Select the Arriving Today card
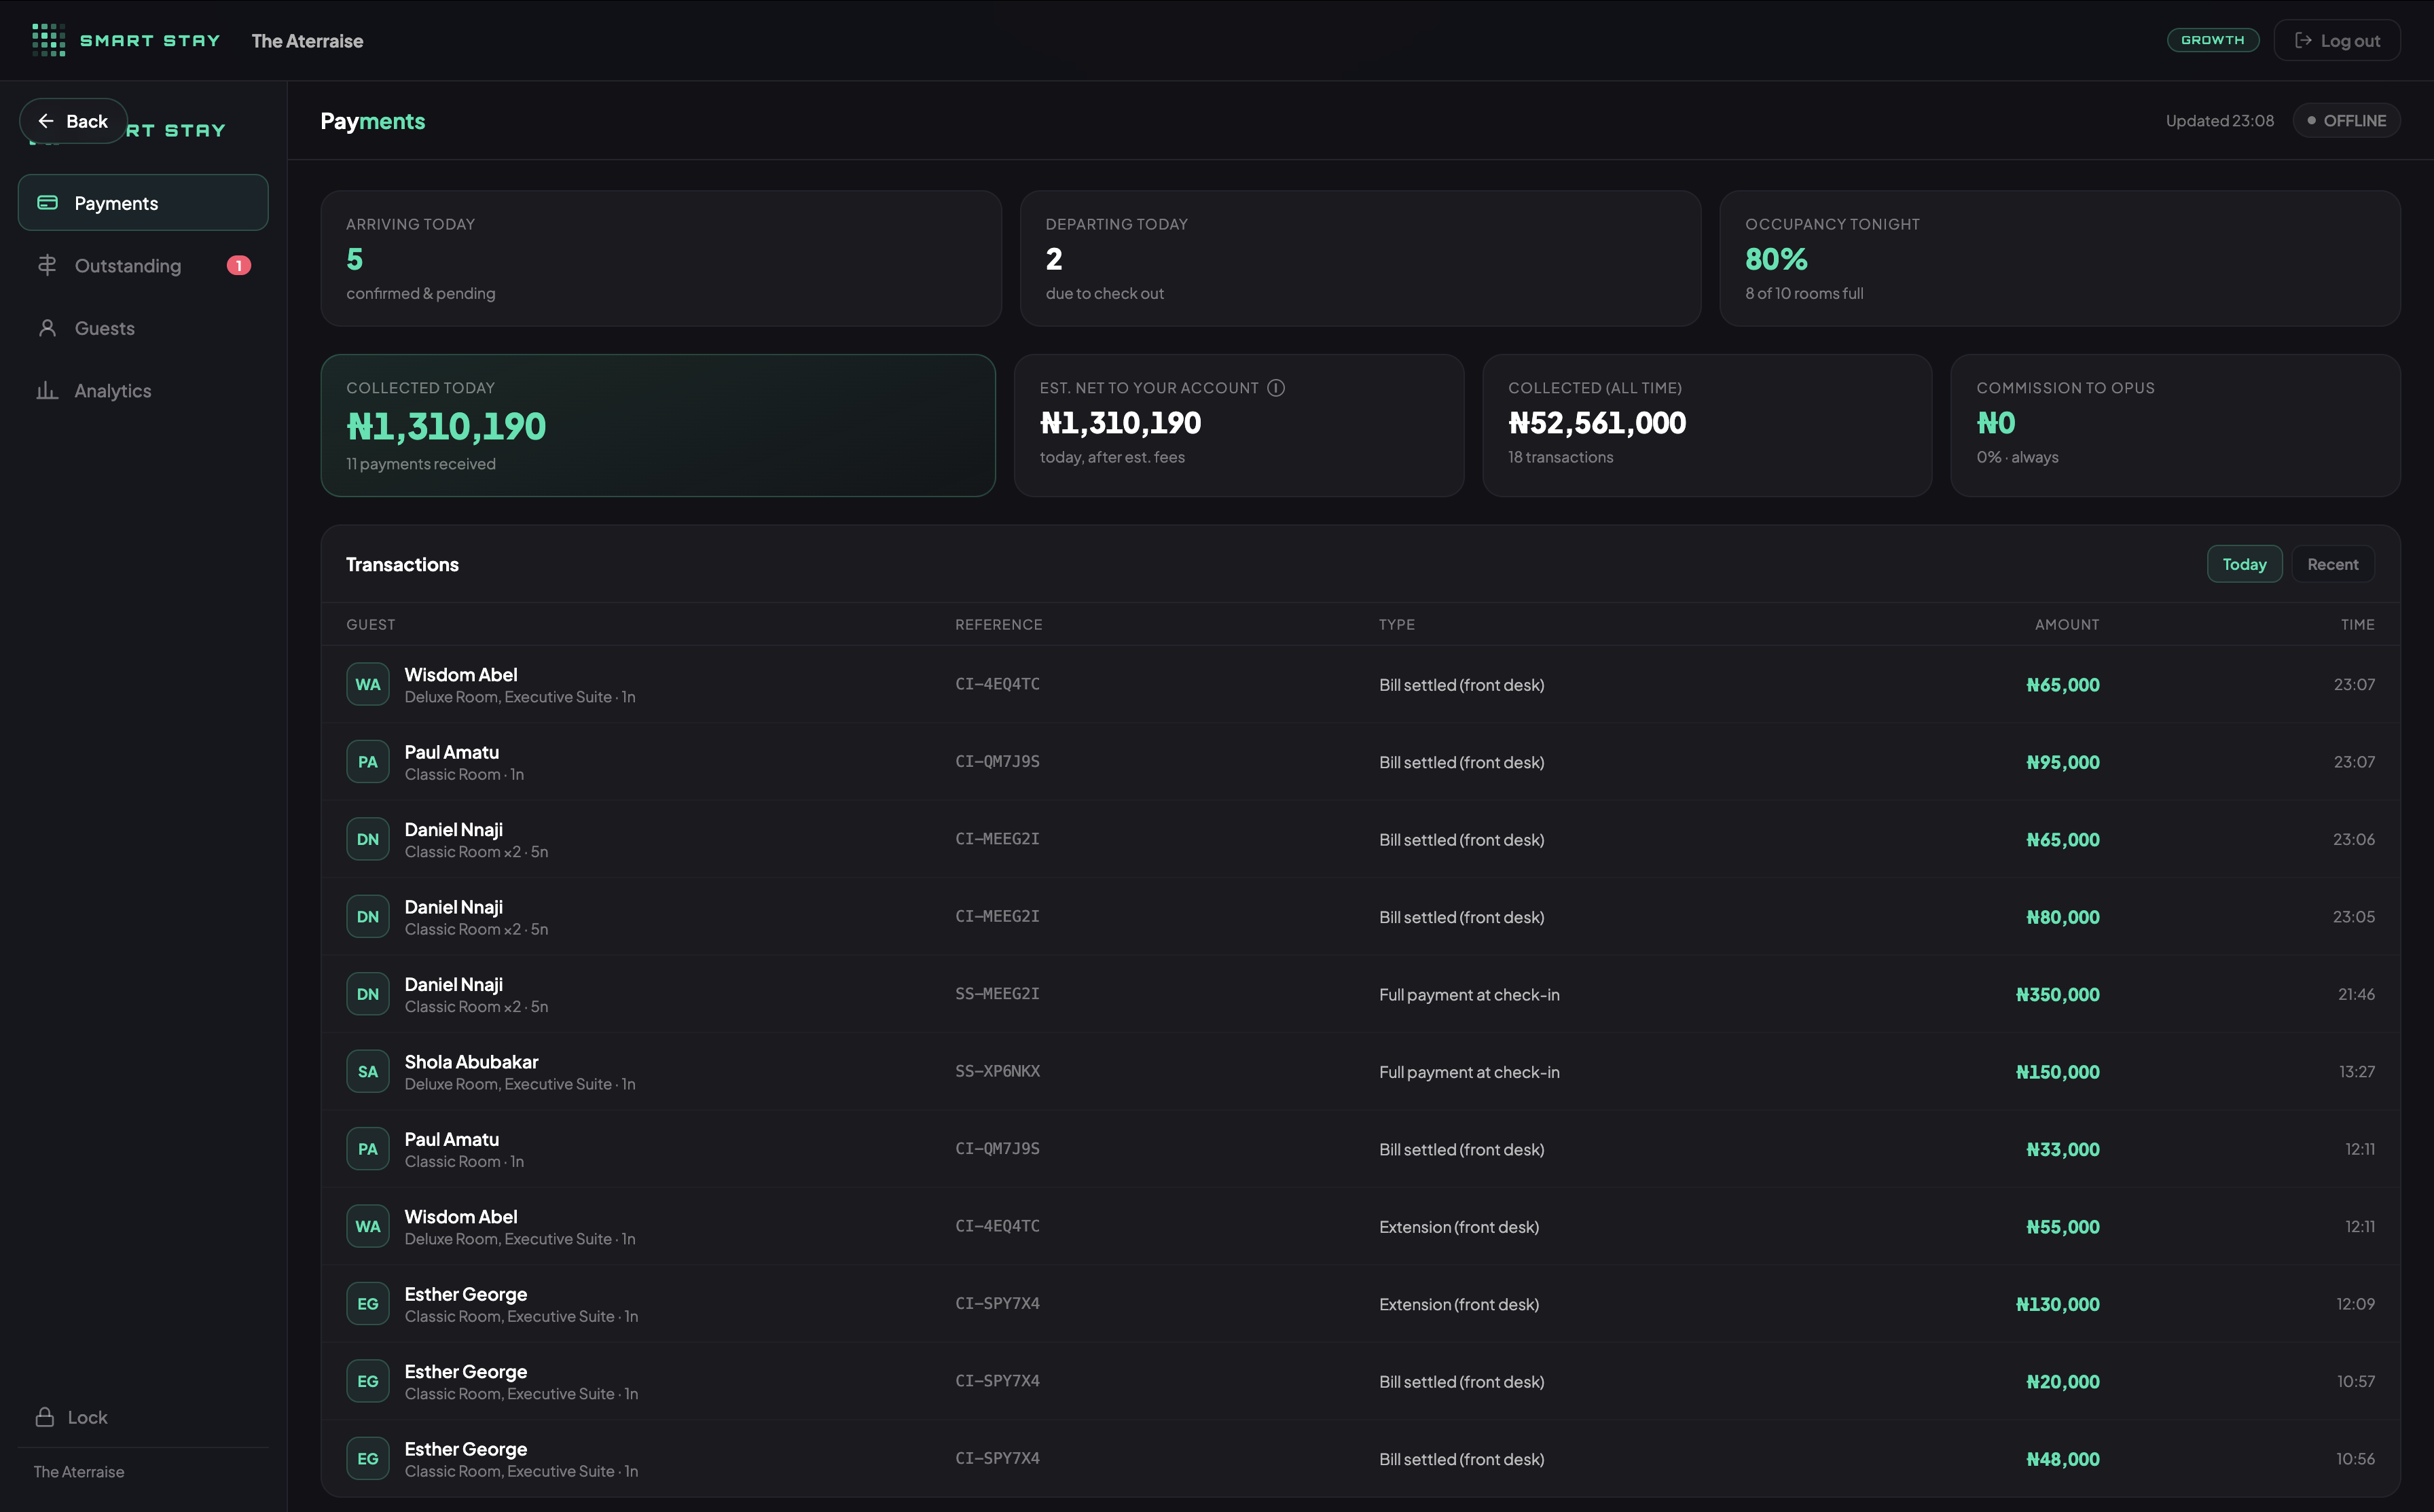 pos(661,258)
